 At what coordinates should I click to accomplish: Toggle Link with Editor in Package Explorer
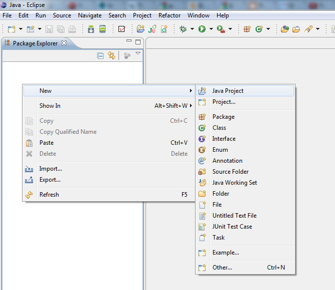pyautogui.click(x=111, y=56)
